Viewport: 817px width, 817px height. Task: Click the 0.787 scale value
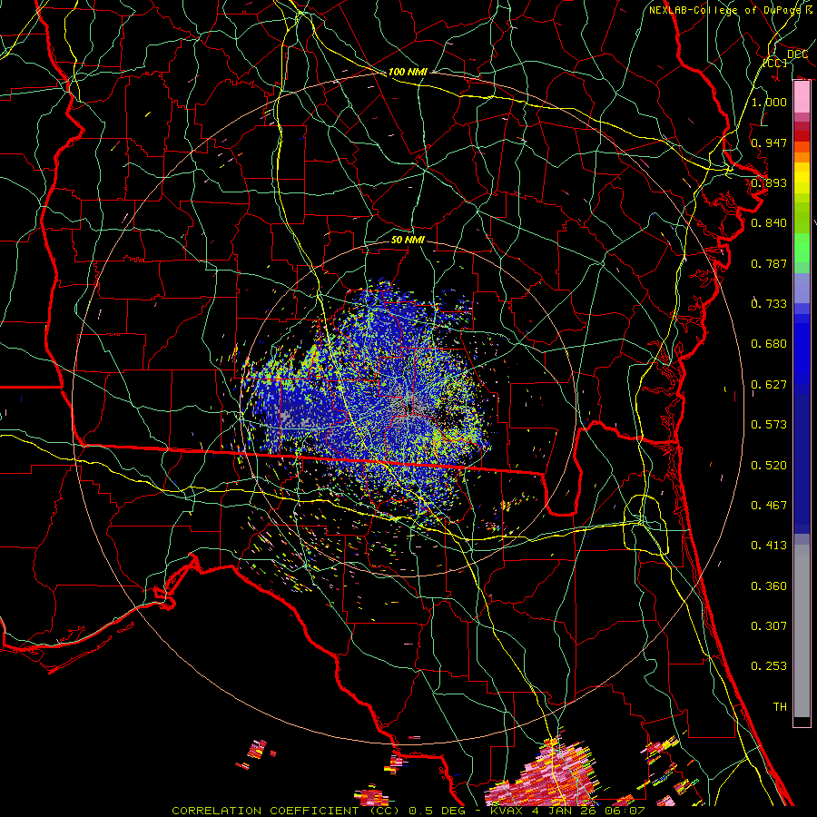click(769, 263)
